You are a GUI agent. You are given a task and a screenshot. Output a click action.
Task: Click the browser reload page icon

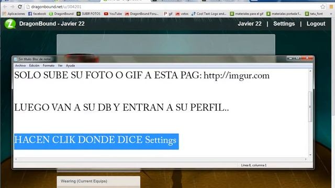(x=20, y=7)
